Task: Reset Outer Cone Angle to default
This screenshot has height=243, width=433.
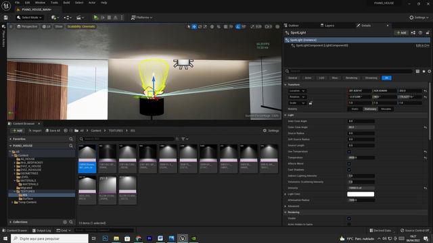Action: [426, 128]
